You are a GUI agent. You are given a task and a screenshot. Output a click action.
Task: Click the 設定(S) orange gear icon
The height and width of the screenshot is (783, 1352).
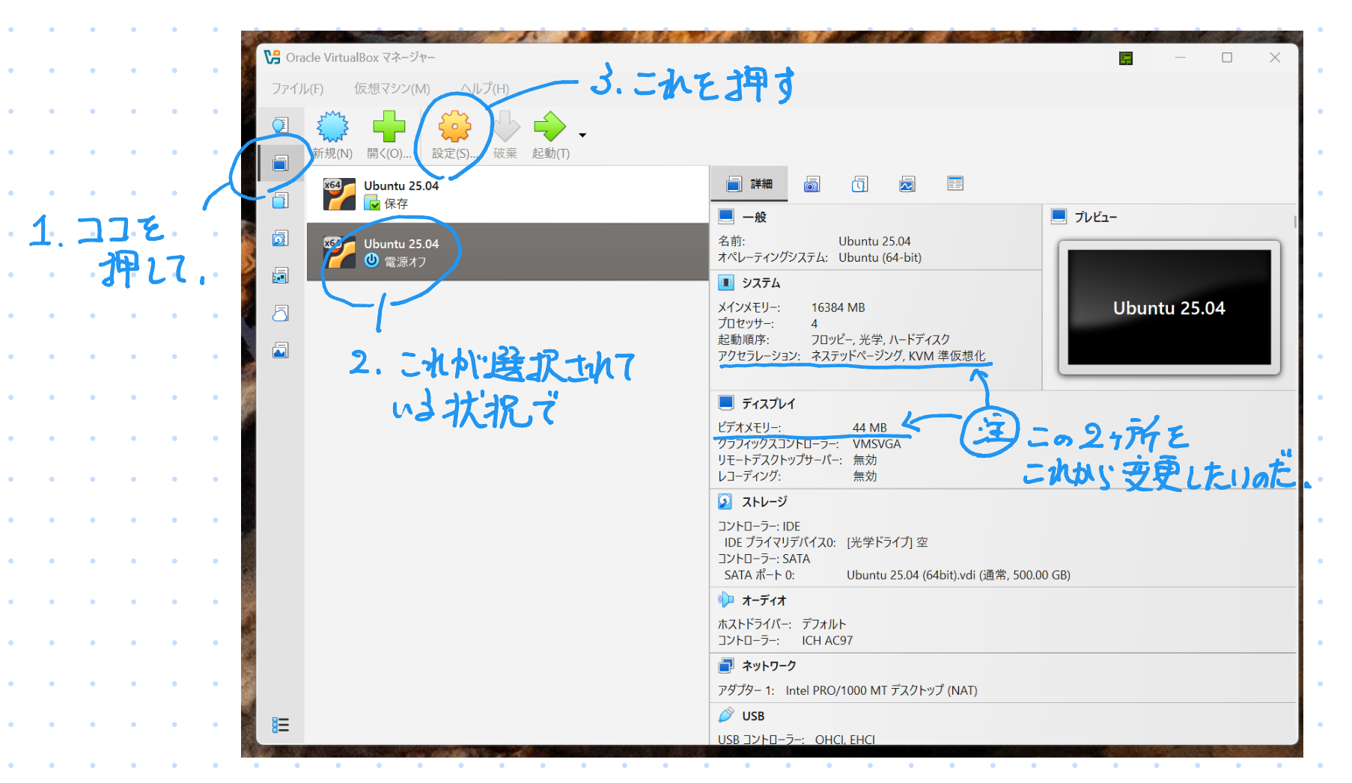(454, 128)
